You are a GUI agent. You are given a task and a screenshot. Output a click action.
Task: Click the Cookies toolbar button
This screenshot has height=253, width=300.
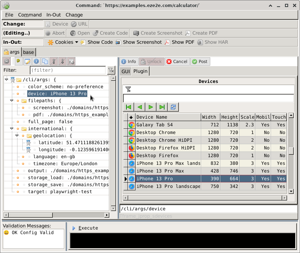[x=63, y=42]
